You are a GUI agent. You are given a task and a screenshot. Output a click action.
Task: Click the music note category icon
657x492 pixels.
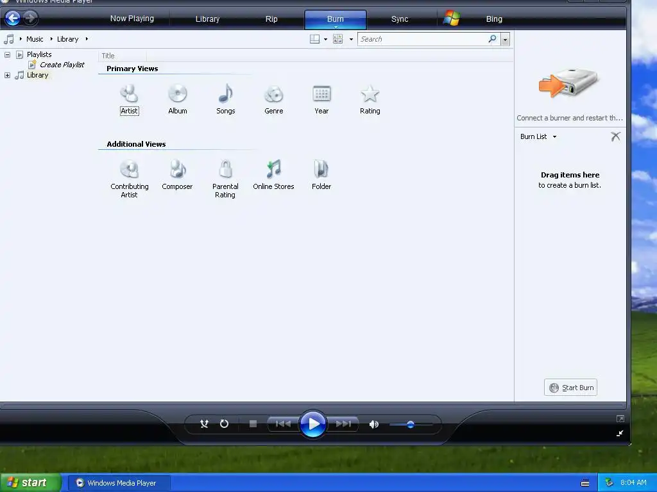click(x=9, y=39)
